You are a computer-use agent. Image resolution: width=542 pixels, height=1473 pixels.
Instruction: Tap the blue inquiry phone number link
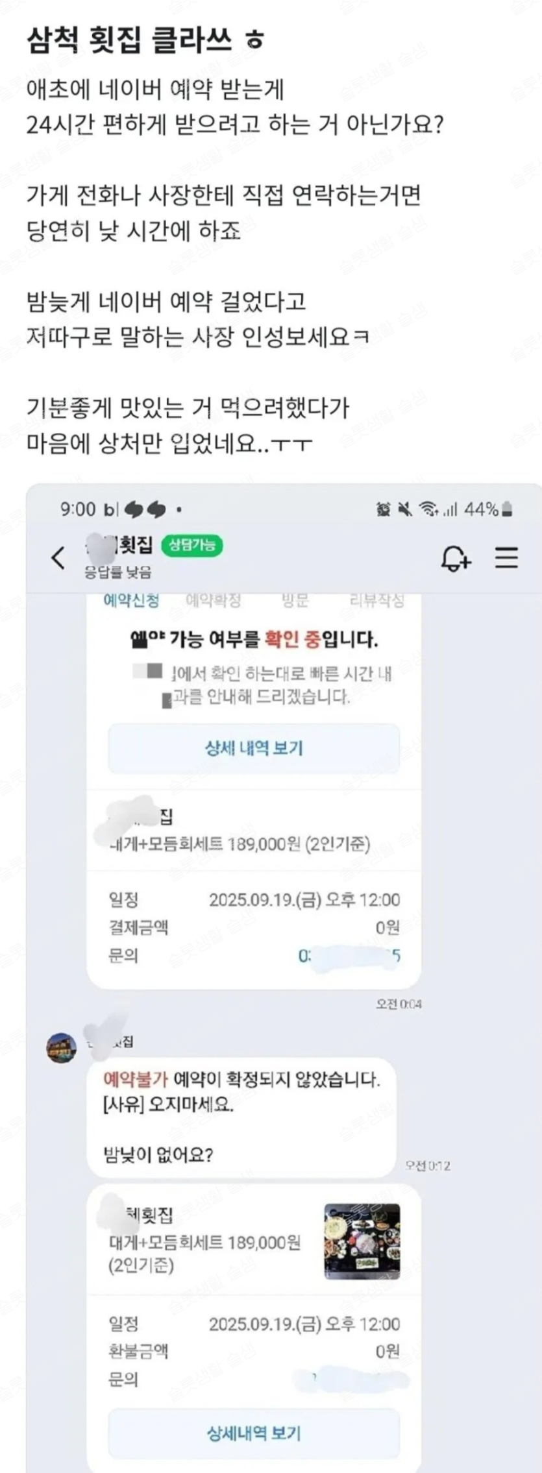(x=349, y=956)
